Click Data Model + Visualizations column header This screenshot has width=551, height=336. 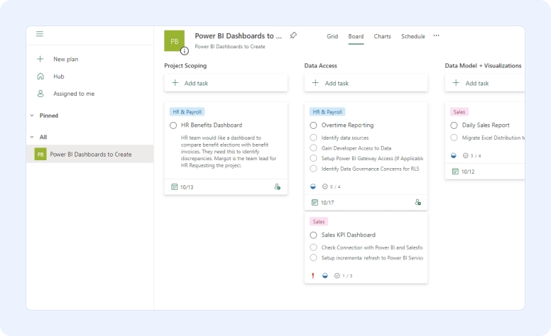483,66
